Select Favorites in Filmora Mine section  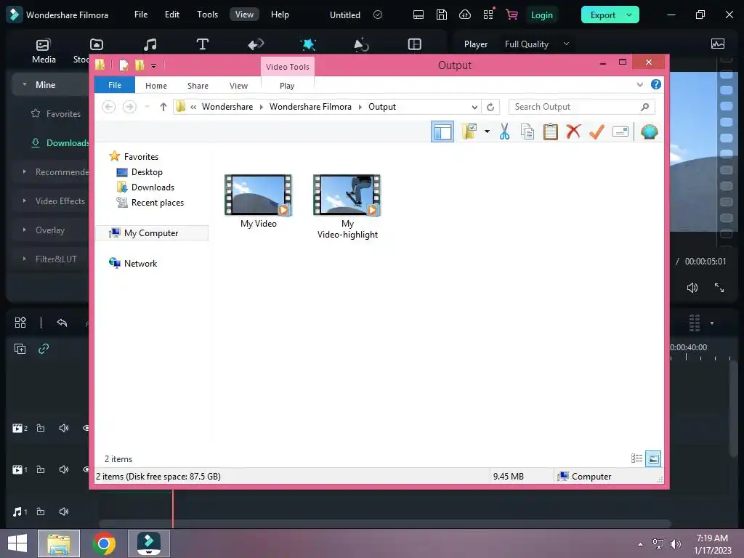[x=56, y=113]
